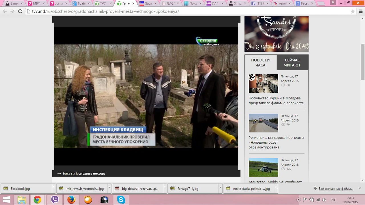The width and height of the screenshot is (365, 205).
Task: Open the new tab button
Action: tap(321, 4)
